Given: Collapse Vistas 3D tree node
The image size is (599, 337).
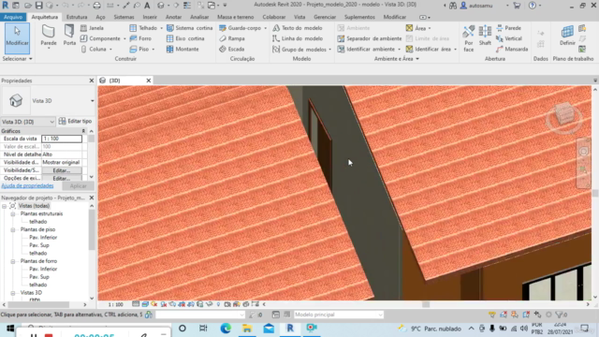Looking at the screenshot, I should [x=12, y=293].
